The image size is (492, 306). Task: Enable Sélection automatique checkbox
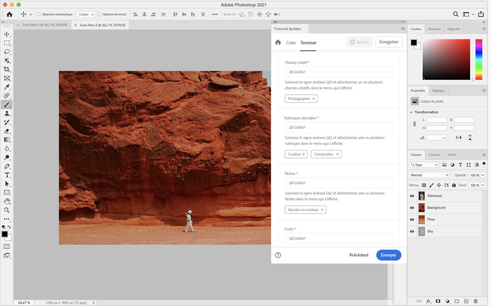(x=39, y=14)
